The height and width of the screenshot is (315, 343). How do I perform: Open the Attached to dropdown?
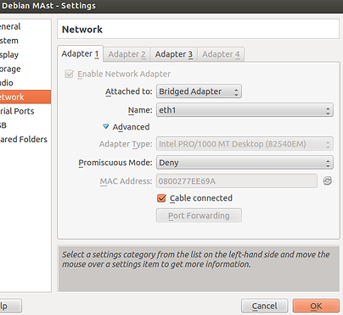(x=199, y=91)
